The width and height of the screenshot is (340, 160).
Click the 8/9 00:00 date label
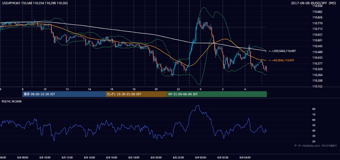(201, 158)
